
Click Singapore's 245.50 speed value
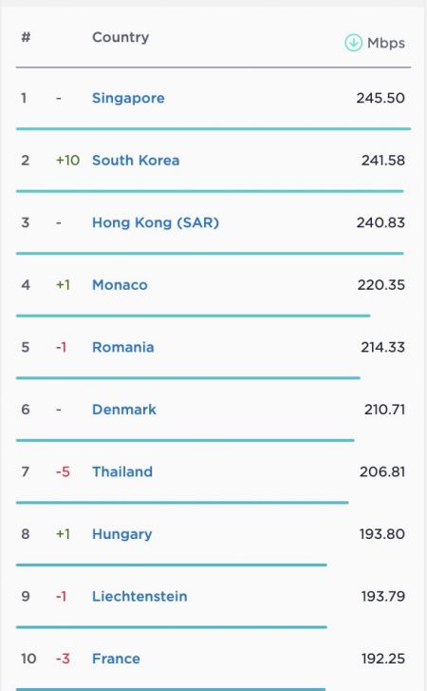[381, 98]
